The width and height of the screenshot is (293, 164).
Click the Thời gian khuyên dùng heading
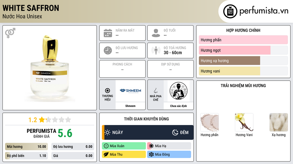coord(146,119)
